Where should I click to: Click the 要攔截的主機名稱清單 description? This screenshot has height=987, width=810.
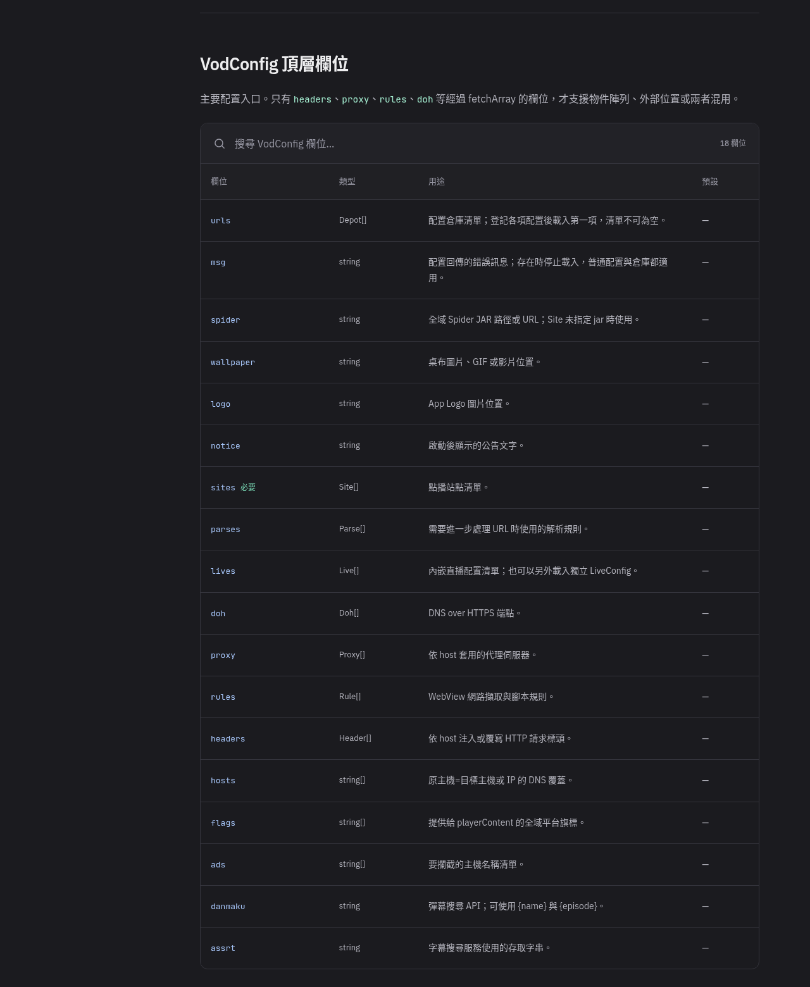coord(476,864)
